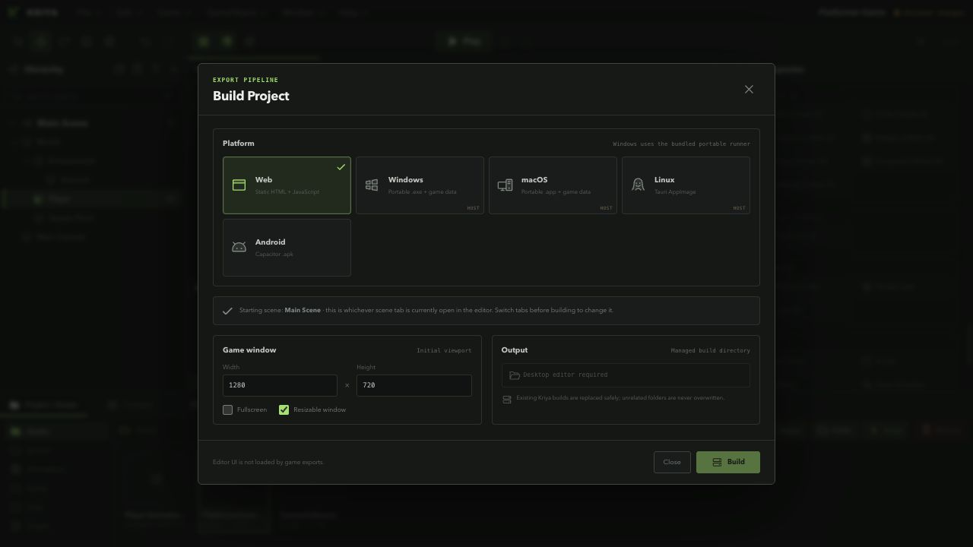Hit the Play button in the background editor toolbar
This screenshot has width=973, height=547.
click(464, 41)
